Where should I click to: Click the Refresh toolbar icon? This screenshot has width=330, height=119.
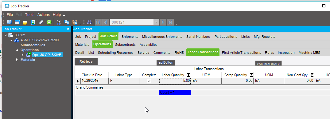tap(33, 22)
